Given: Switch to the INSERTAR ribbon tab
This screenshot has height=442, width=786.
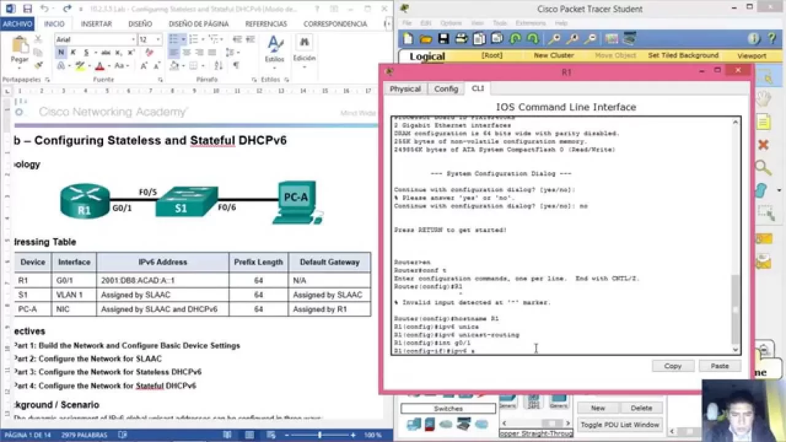Looking at the screenshot, I should click(x=96, y=24).
